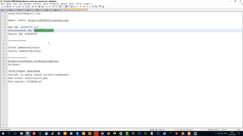Open Google Chrome from the taskbar
The height and width of the screenshot is (136, 243).
(102, 133)
